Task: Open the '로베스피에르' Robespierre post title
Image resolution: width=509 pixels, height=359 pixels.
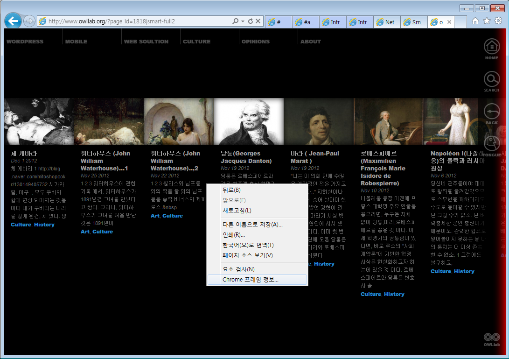Action: click(x=383, y=168)
